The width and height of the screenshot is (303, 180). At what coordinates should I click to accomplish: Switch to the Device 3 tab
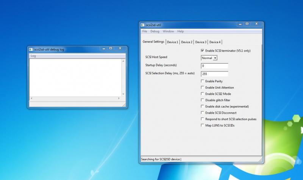click(201, 42)
